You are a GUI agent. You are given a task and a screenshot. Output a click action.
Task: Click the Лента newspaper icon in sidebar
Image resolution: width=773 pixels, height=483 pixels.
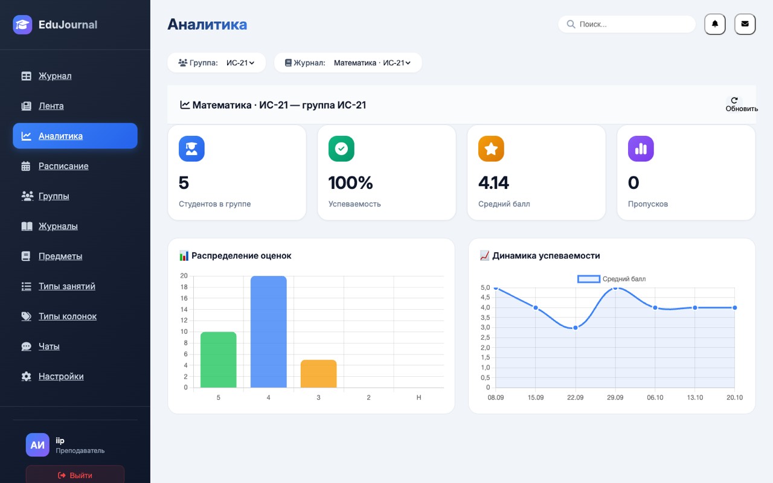[x=26, y=106]
